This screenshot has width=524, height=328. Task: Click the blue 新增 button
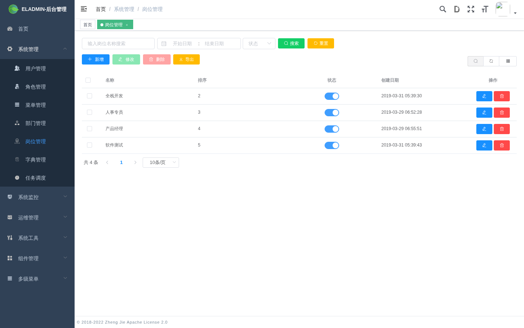96,59
